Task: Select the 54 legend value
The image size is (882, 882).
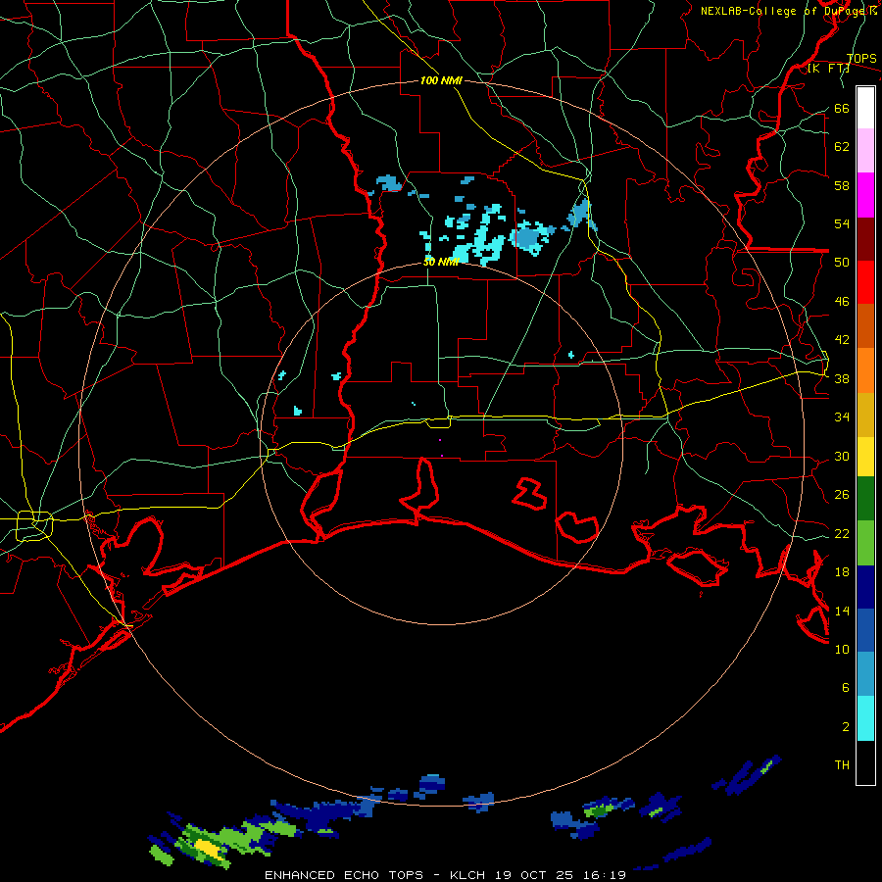Action: tap(842, 223)
